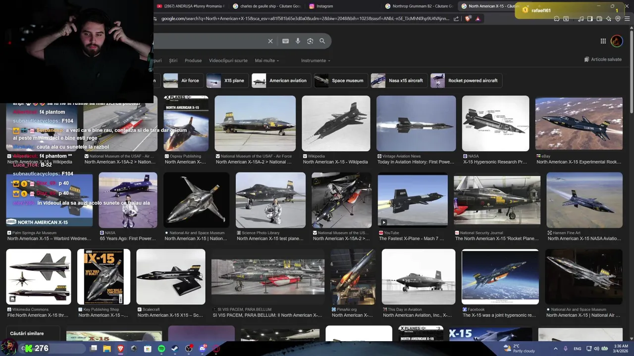Open the browser hamburger main menu
This screenshot has width=634, height=356.
coord(627,19)
